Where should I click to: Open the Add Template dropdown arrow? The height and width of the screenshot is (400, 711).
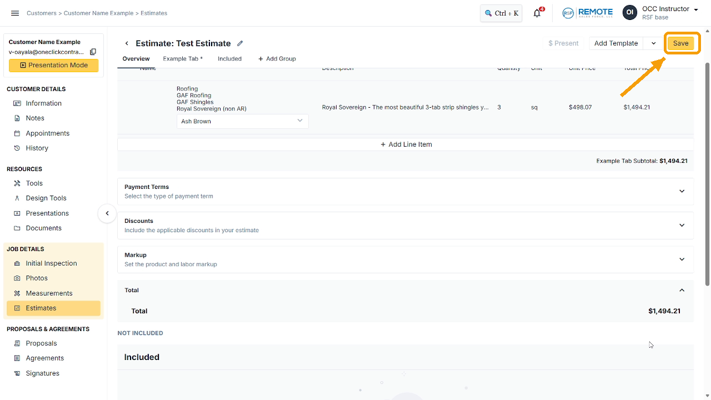[653, 43]
